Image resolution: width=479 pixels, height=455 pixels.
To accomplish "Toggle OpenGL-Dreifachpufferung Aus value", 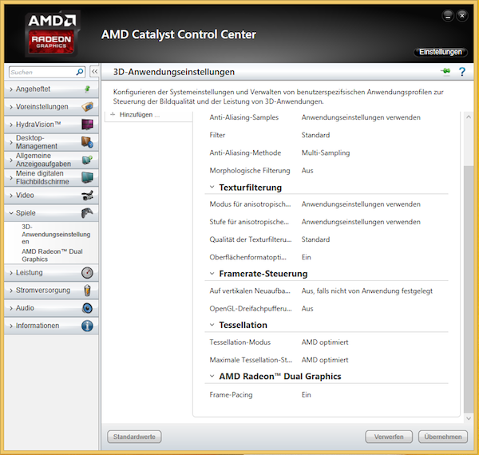I will [x=307, y=308].
